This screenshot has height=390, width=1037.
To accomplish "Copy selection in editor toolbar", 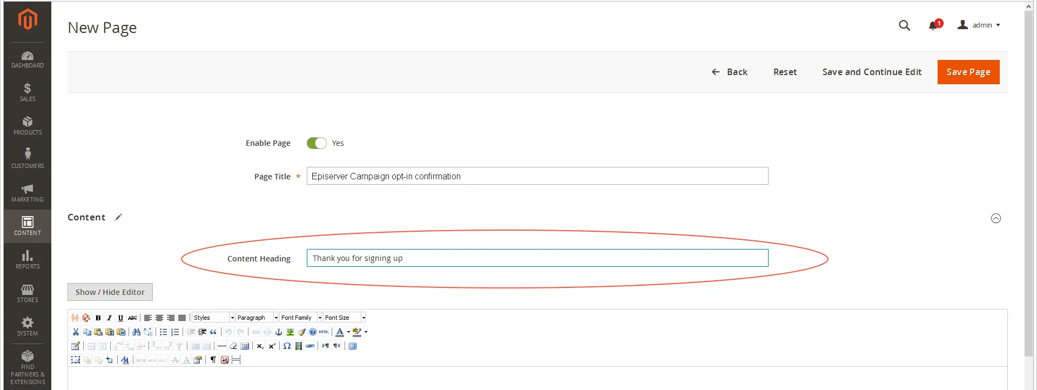I will point(87,332).
